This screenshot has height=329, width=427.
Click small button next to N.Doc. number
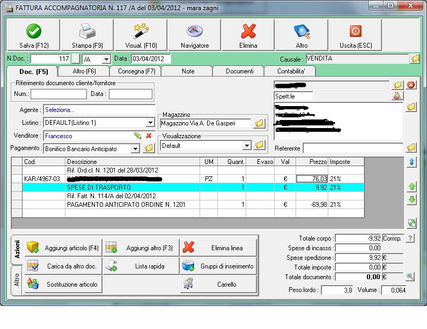pos(76,59)
